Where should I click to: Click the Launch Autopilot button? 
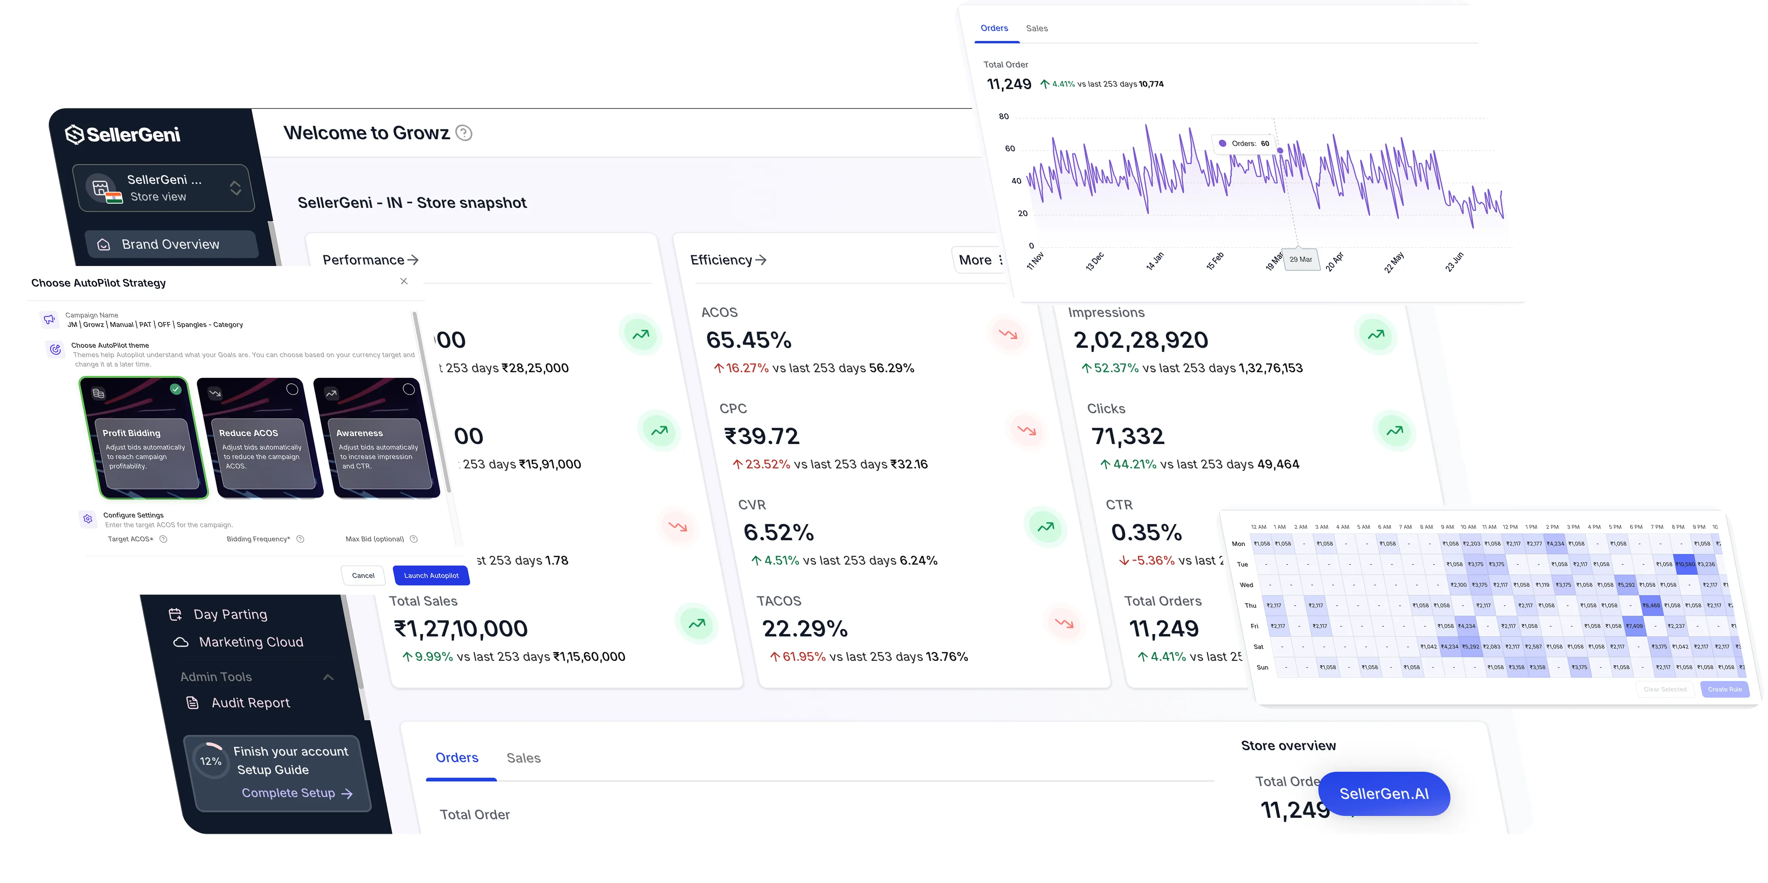point(431,576)
